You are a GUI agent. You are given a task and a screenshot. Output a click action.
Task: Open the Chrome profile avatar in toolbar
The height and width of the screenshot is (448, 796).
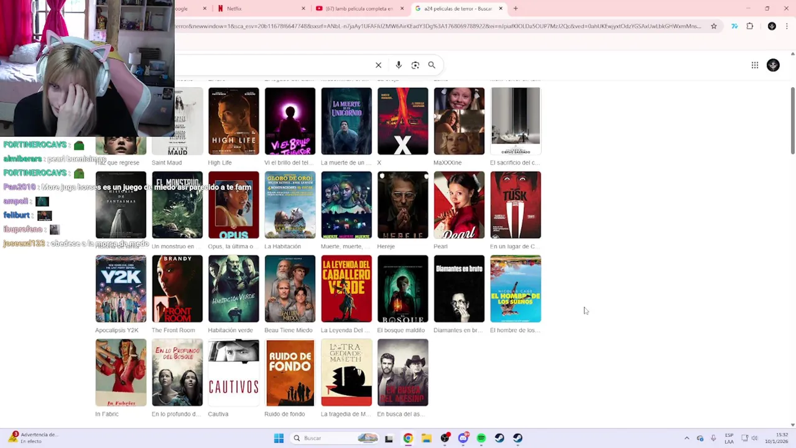[x=772, y=26]
